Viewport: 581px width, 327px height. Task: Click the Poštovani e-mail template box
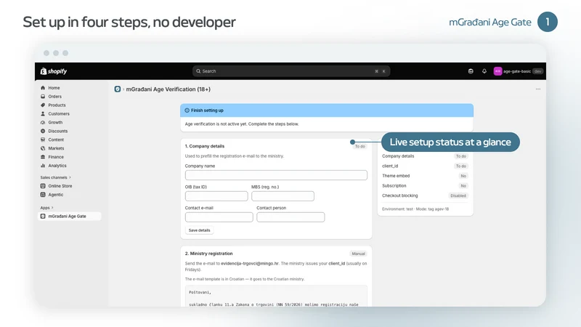[x=276, y=296]
